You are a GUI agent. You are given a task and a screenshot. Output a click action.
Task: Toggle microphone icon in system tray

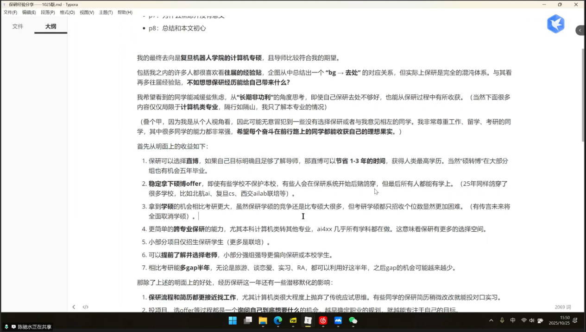[x=502, y=320]
